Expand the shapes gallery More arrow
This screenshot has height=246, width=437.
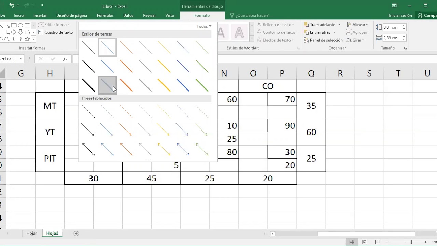(33, 39)
